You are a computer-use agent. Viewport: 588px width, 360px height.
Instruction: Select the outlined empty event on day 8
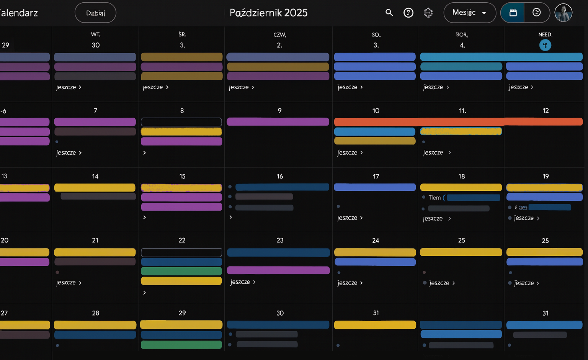point(181,122)
